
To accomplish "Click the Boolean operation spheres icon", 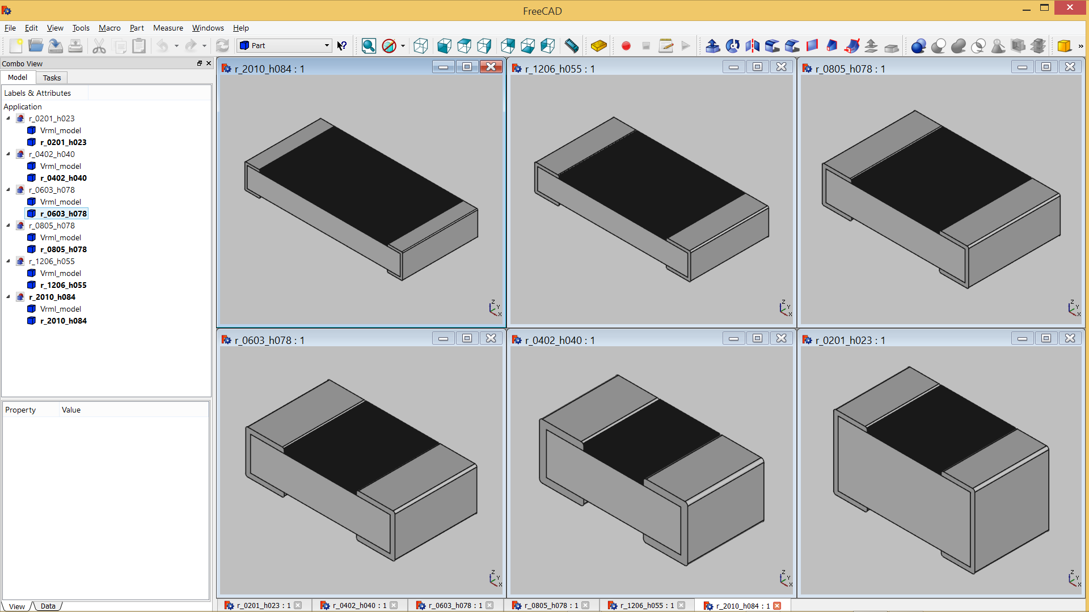I will 918,46.
